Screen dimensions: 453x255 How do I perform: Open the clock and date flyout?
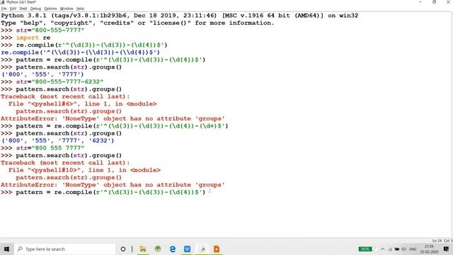click(430, 249)
